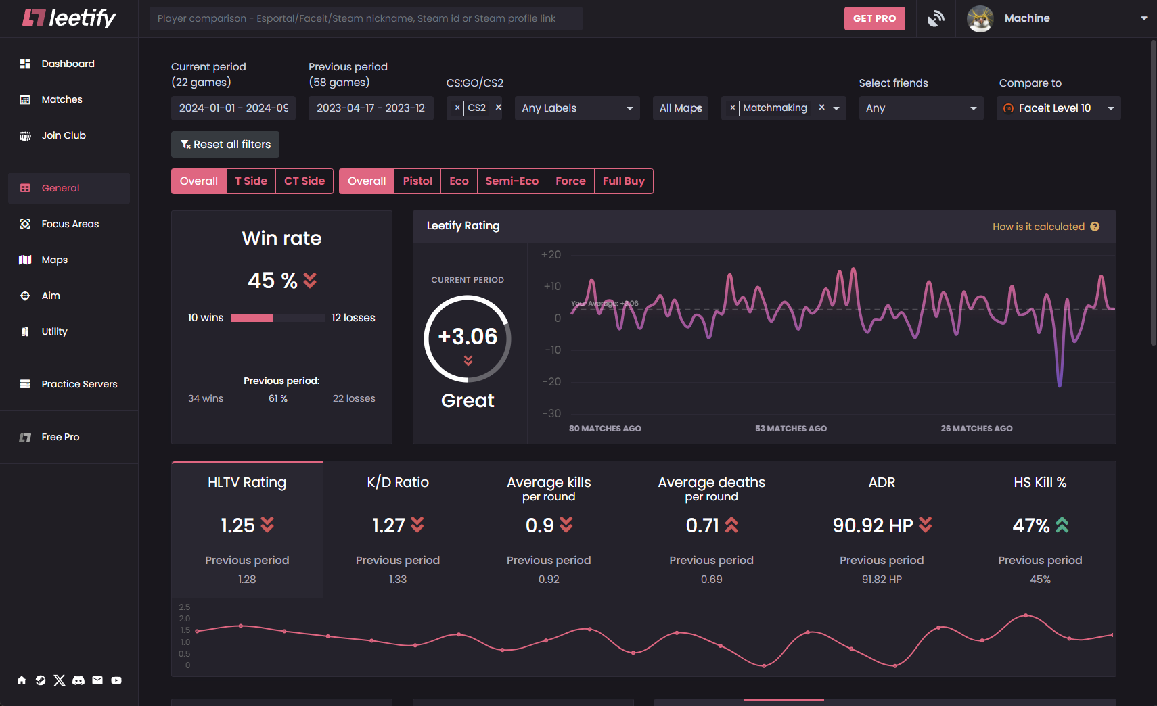The height and width of the screenshot is (706, 1157).
Task: Open the Maps stats section
Action: 54,259
